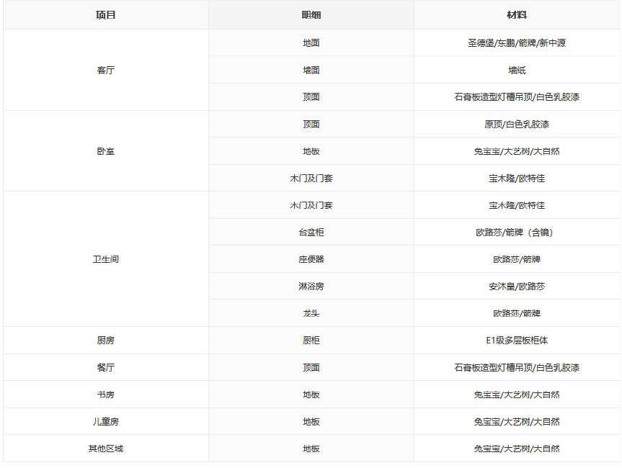
Task: Select 欧路莎/箭牌 in the 座便器 row
Action: [x=517, y=259]
